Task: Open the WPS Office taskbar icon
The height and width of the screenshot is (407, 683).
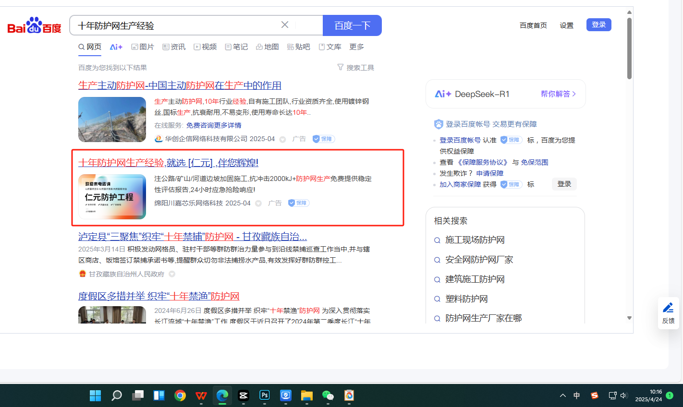Action: [201, 395]
